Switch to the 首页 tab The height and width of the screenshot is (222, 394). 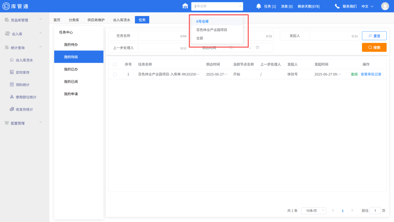[x=57, y=20]
